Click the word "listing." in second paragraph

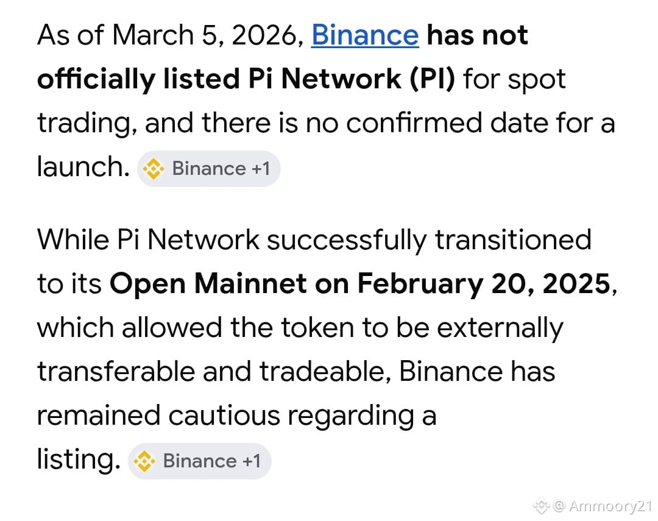(79, 459)
